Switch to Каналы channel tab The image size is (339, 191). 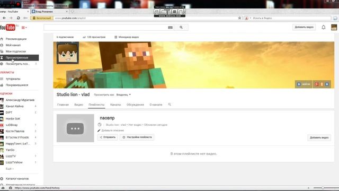(115, 105)
